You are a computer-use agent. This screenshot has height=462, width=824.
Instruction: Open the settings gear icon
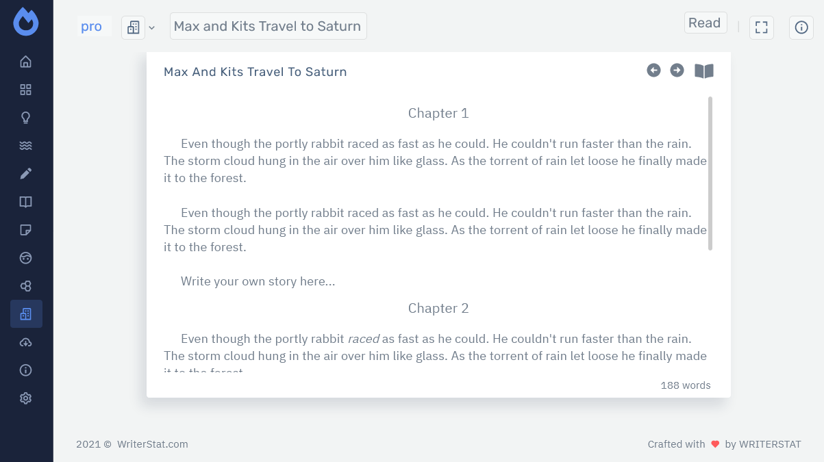click(x=26, y=398)
